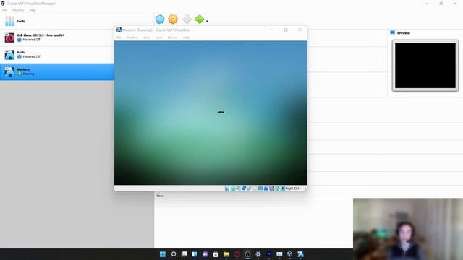Screen dimensions: 463x260
Task: Select the Manjaro running virtual machine
Action: coord(57,71)
